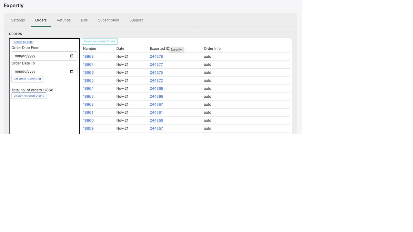
Task: Click inside the Order Date To field
Action: 39,71
